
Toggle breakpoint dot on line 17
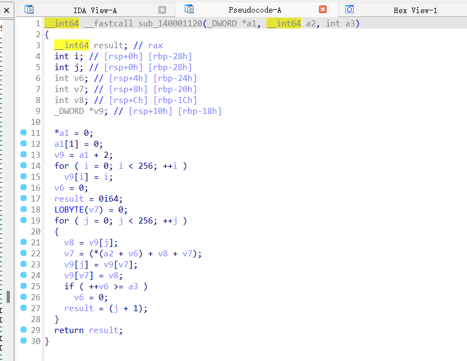point(24,198)
